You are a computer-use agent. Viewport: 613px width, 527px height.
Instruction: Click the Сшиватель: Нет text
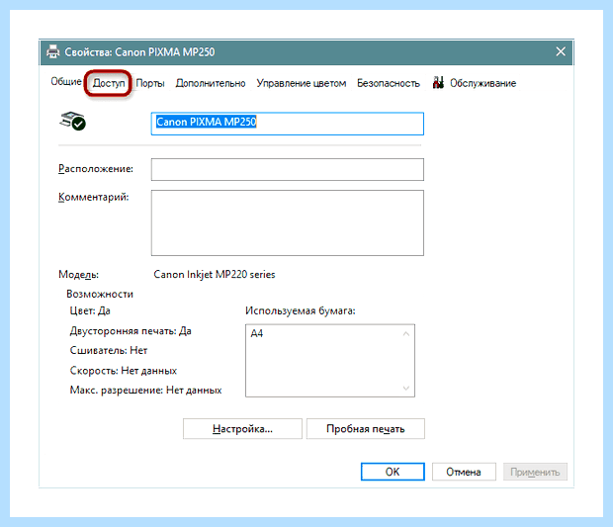109,351
